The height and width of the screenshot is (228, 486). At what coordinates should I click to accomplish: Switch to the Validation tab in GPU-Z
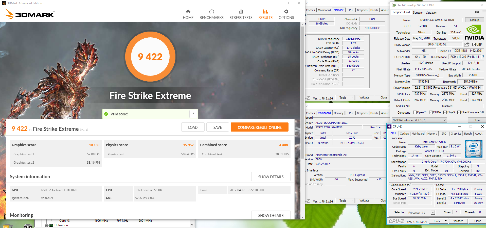431,13
